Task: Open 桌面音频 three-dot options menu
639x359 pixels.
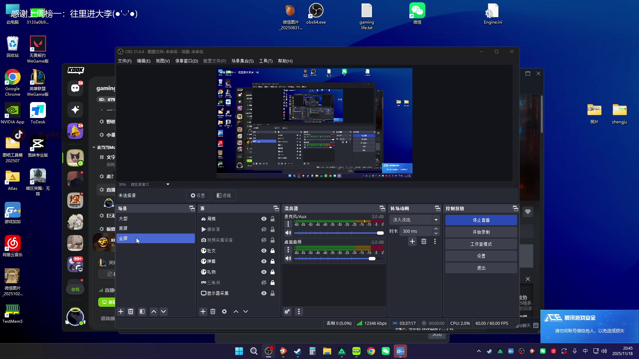Action: [x=288, y=250]
